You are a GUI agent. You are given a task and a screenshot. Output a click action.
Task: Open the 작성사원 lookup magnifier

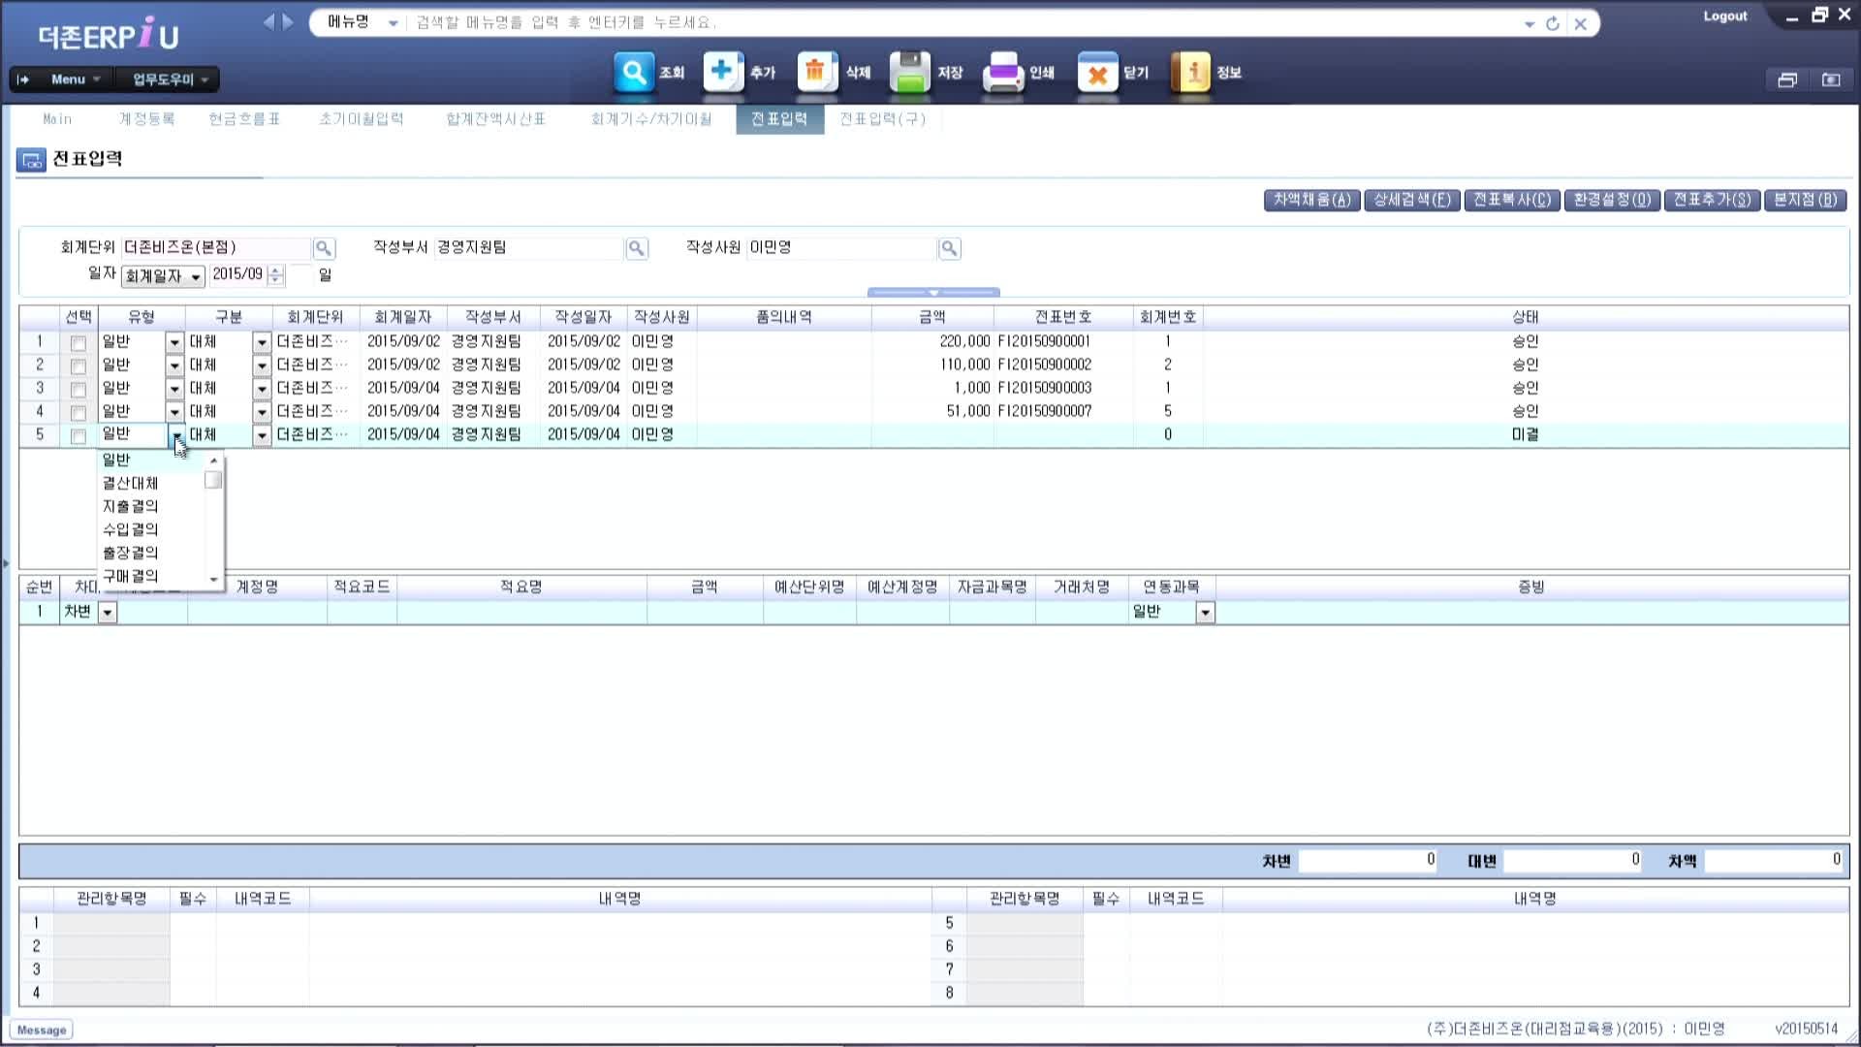(x=950, y=248)
